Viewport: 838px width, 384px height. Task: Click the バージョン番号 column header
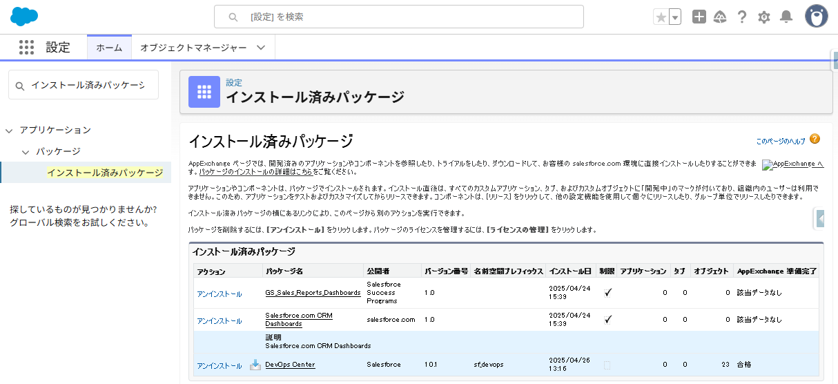[446, 271]
